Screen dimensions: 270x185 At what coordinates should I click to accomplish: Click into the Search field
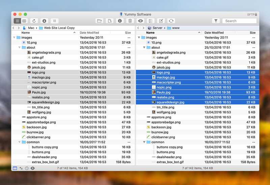pos(239,21)
